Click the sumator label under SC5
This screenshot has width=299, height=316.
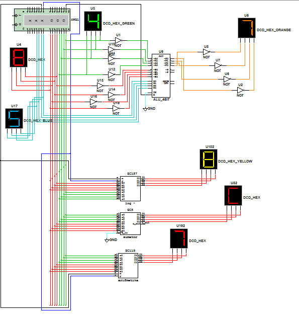point(130,237)
